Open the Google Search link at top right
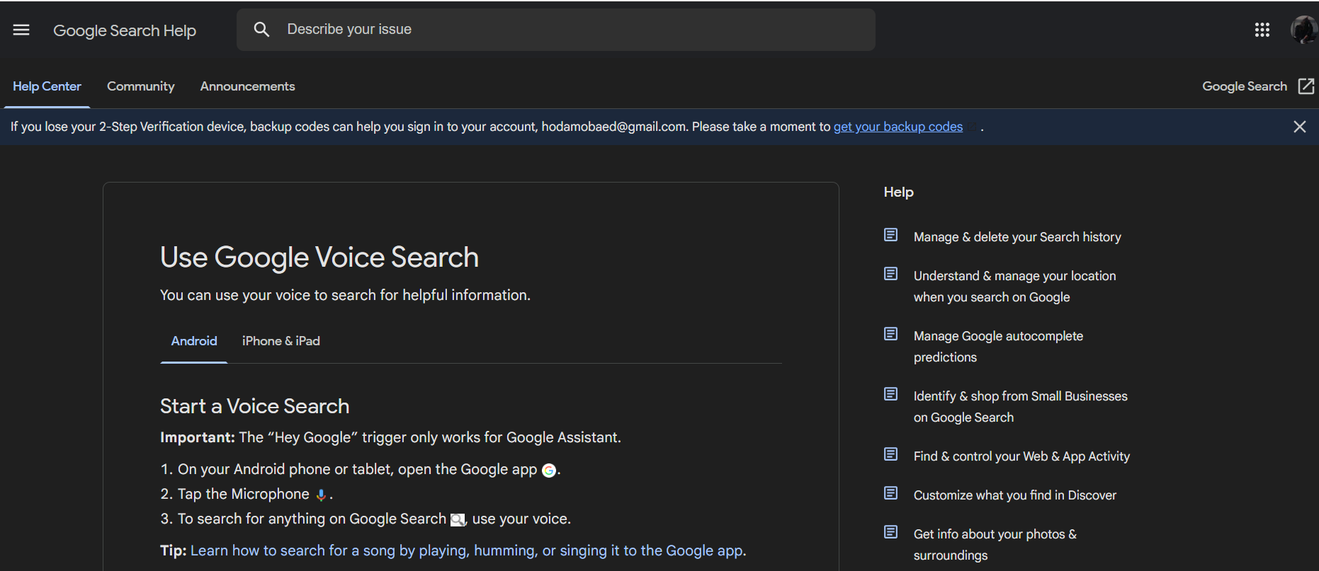 click(x=1245, y=86)
